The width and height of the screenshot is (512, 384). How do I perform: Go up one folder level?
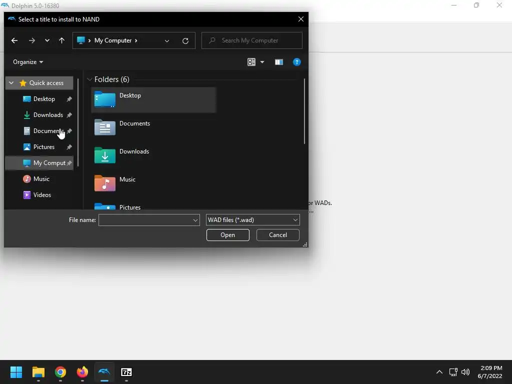pos(61,40)
